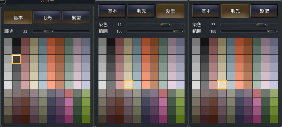Click 範囲 value 100 in 染色 72 panel
Image resolution: width=282 pixels, height=127 pixels.
119,32
